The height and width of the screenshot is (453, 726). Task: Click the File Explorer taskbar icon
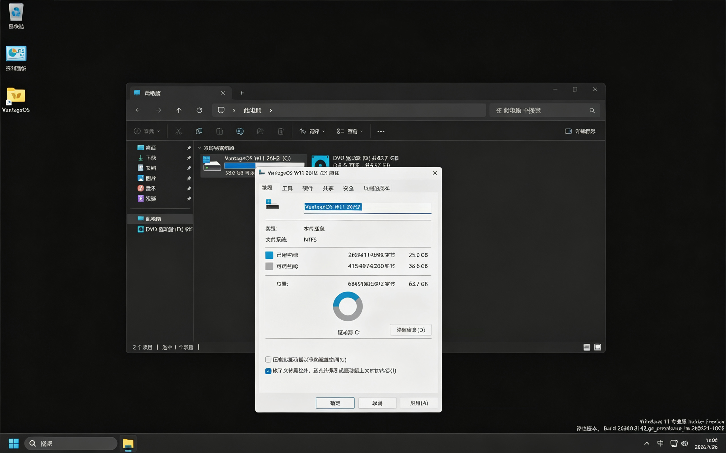pos(128,444)
